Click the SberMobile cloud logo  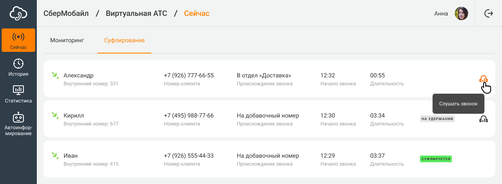18,13
